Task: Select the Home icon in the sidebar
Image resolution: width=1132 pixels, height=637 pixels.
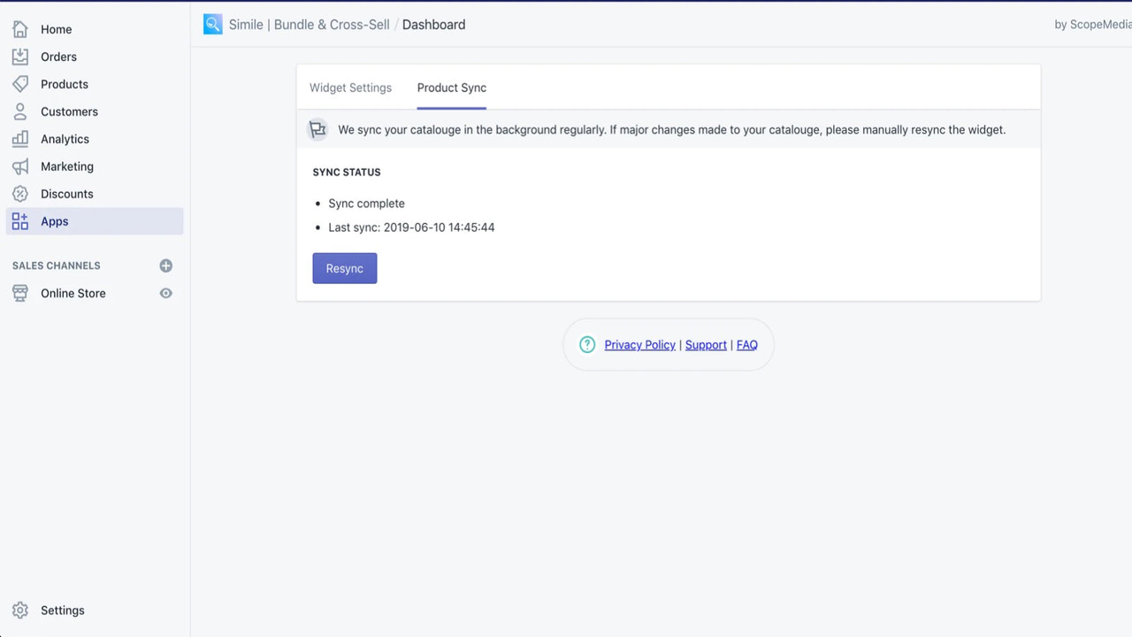Action: coord(19,28)
